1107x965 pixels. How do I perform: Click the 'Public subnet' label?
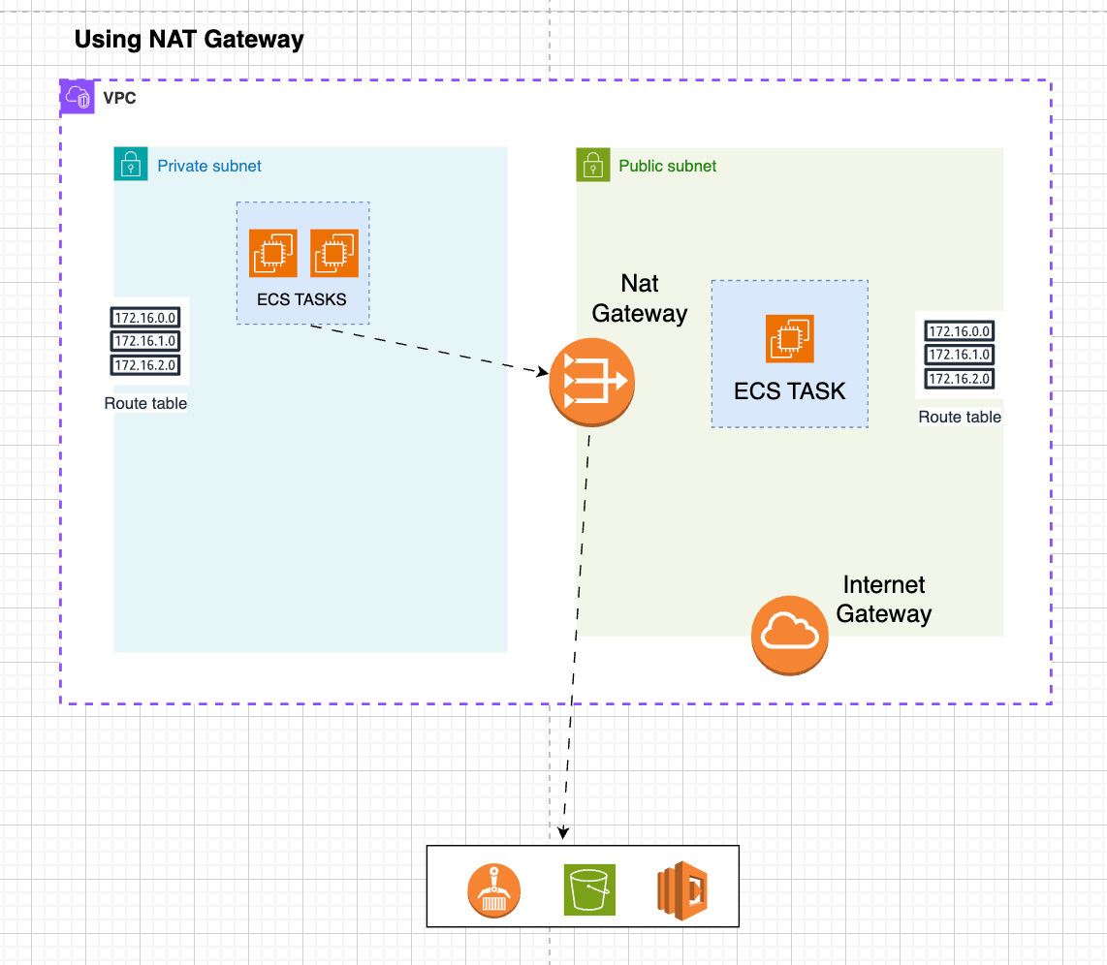(x=667, y=166)
